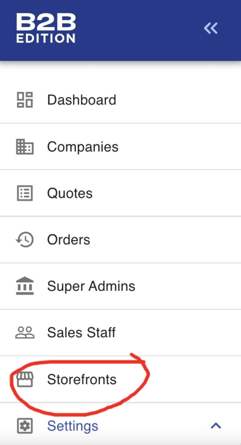Viewport: 241px width, 445px height.
Task: Open the Companies menu item
Action: pyautogui.click(x=83, y=146)
